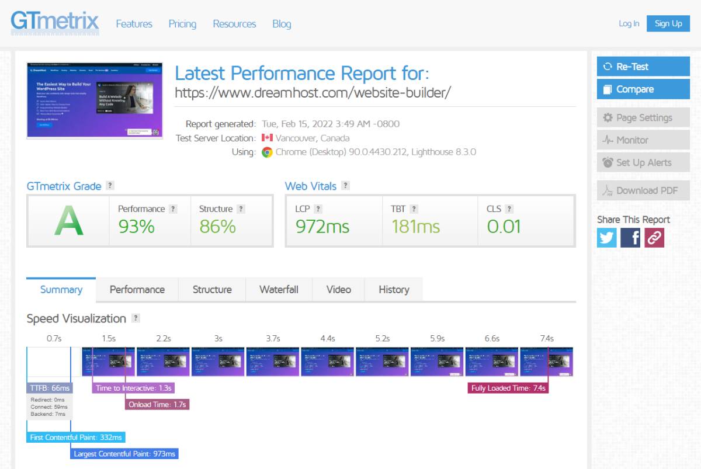
Task: Click question mark next to LCP
Action: coord(318,209)
